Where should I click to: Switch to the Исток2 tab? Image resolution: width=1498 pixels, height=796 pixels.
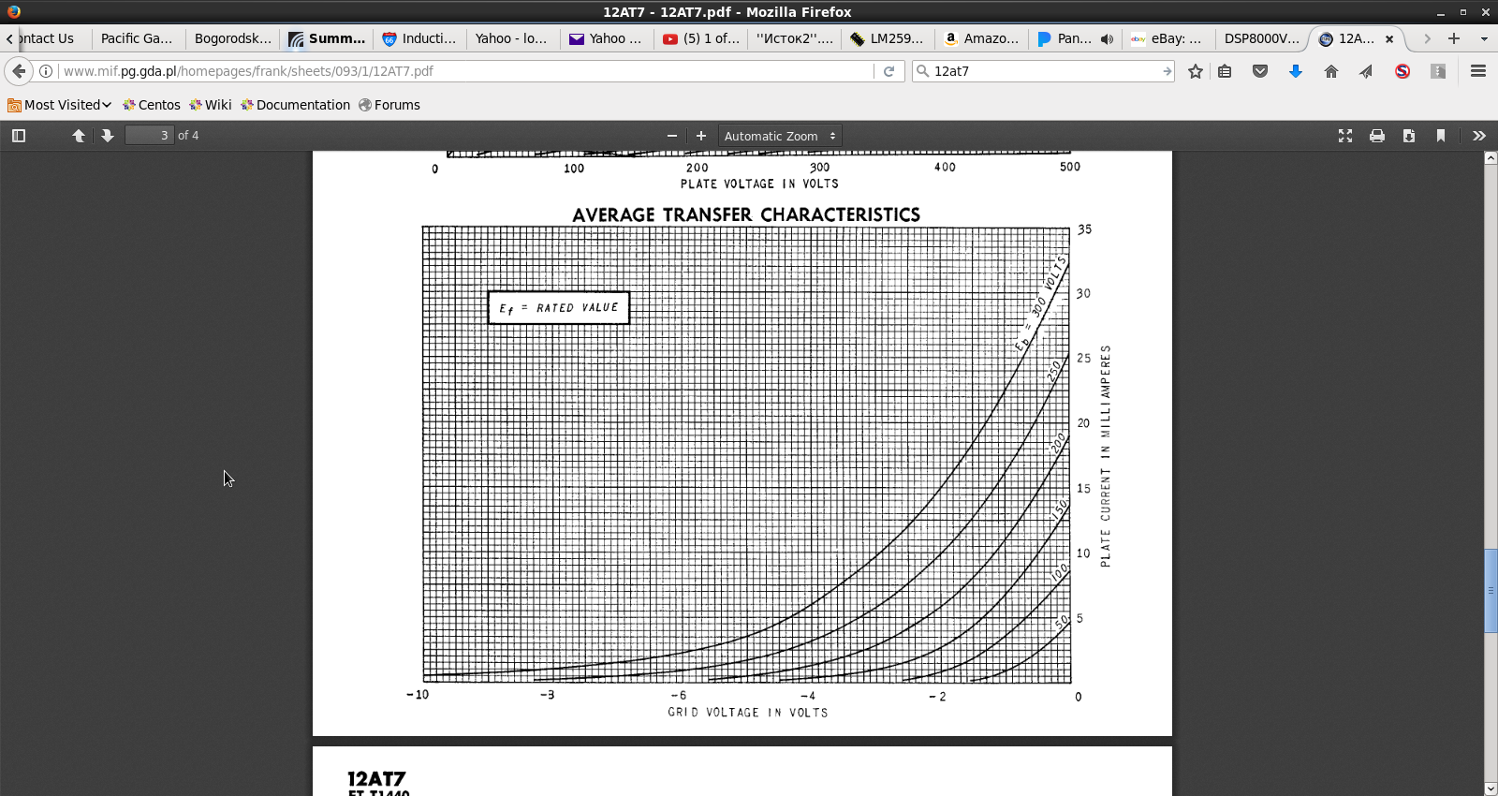pos(794,38)
